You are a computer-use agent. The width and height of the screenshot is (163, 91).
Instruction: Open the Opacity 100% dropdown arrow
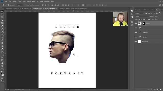(x=159, y=16)
